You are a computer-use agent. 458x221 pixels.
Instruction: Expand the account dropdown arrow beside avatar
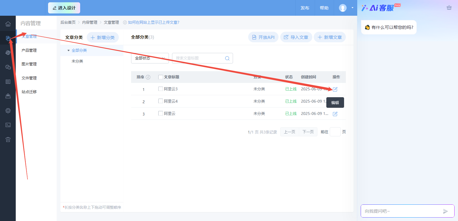pyautogui.click(x=352, y=8)
